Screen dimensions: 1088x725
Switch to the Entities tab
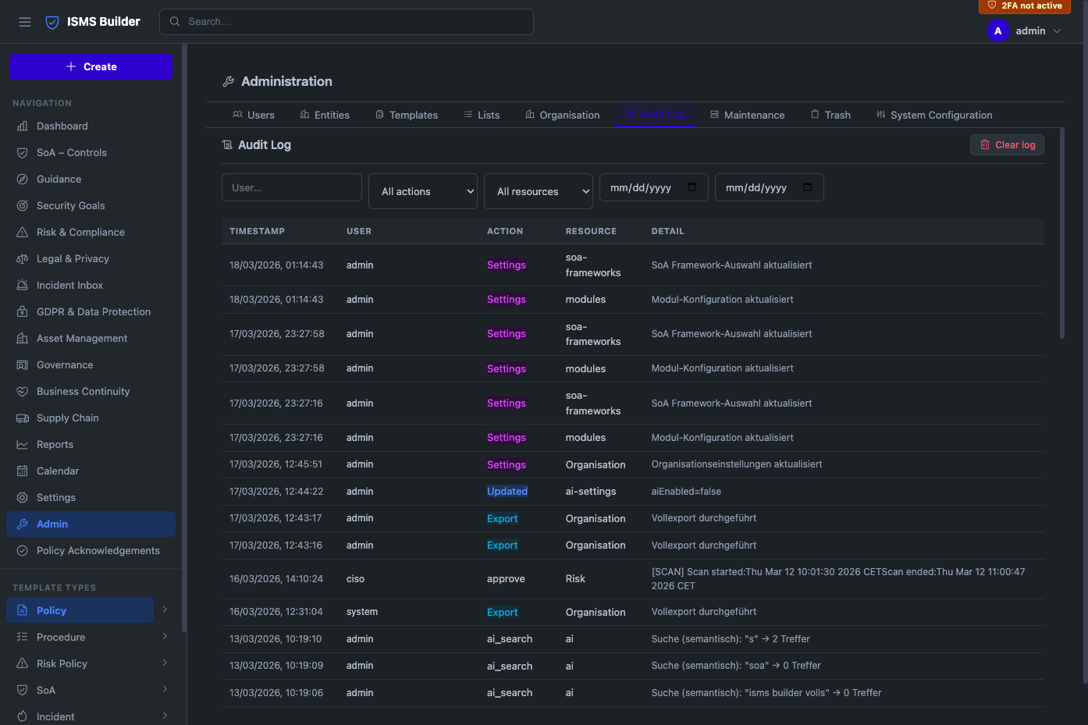(x=325, y=115)
